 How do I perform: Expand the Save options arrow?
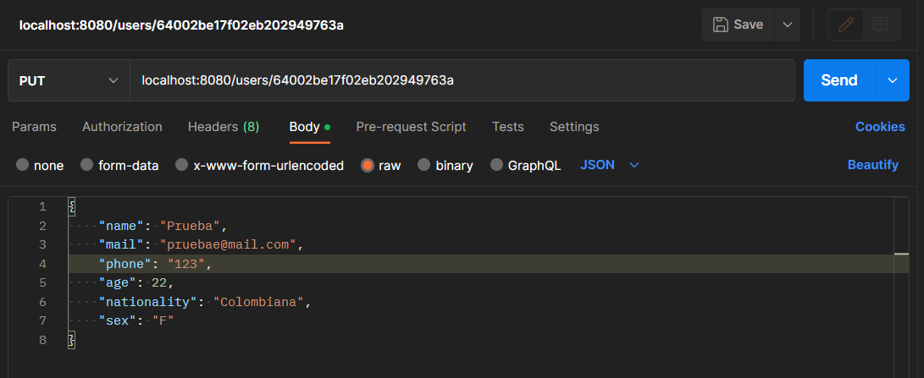coord(788,25)
